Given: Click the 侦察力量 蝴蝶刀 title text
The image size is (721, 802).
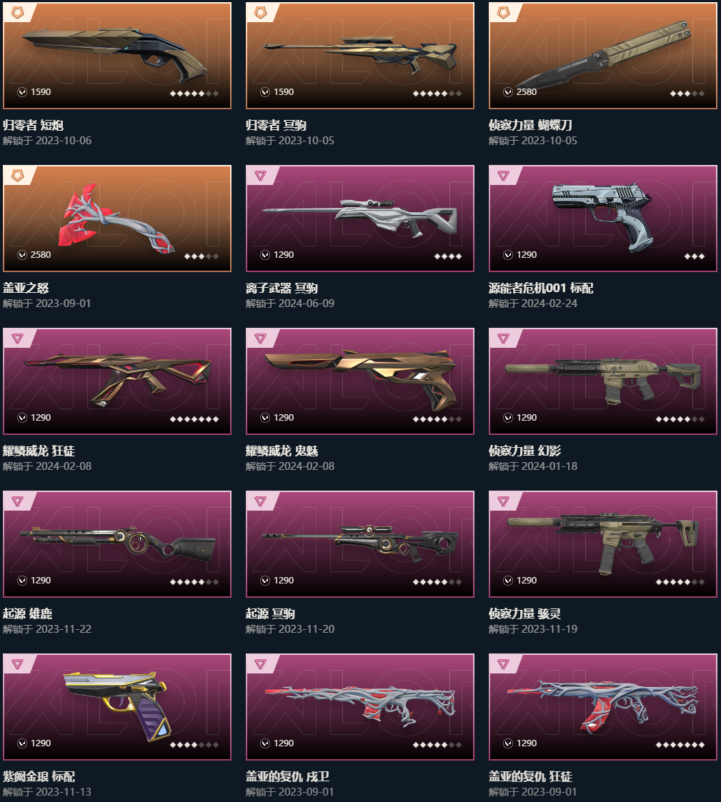Looking at the screenshot, I should (x=530, y=125).
